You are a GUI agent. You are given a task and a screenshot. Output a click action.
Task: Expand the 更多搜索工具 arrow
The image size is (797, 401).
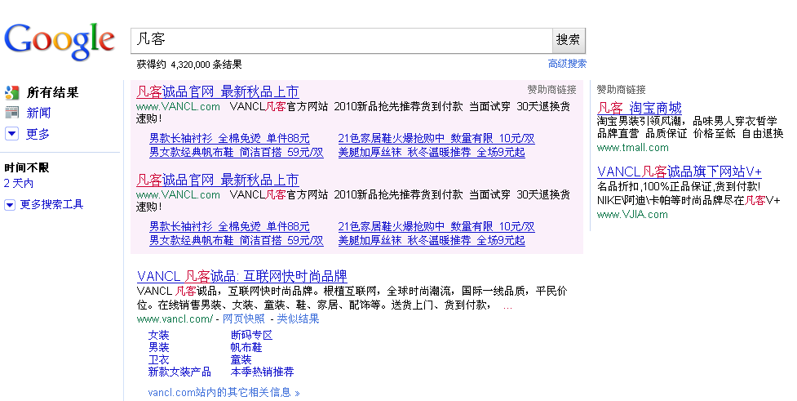tap(10, 205)
